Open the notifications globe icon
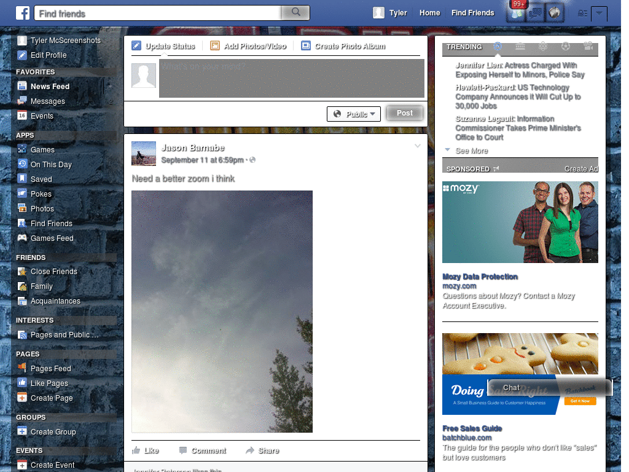The image size is (629, 472). click(x=555, y=13)
